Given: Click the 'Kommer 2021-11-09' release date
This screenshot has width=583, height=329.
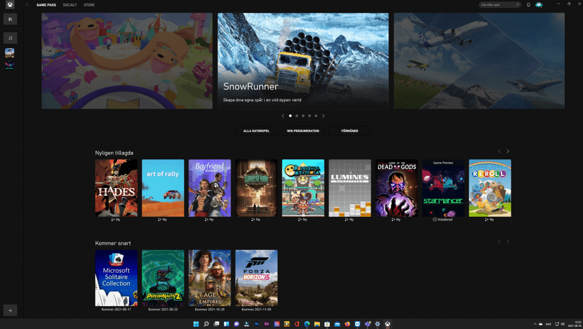Looking at the screenshot, I should (x=256, y=309).
